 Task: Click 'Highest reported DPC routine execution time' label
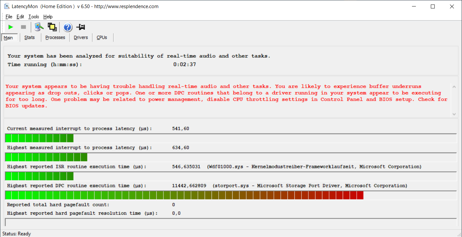pos(77,186)
